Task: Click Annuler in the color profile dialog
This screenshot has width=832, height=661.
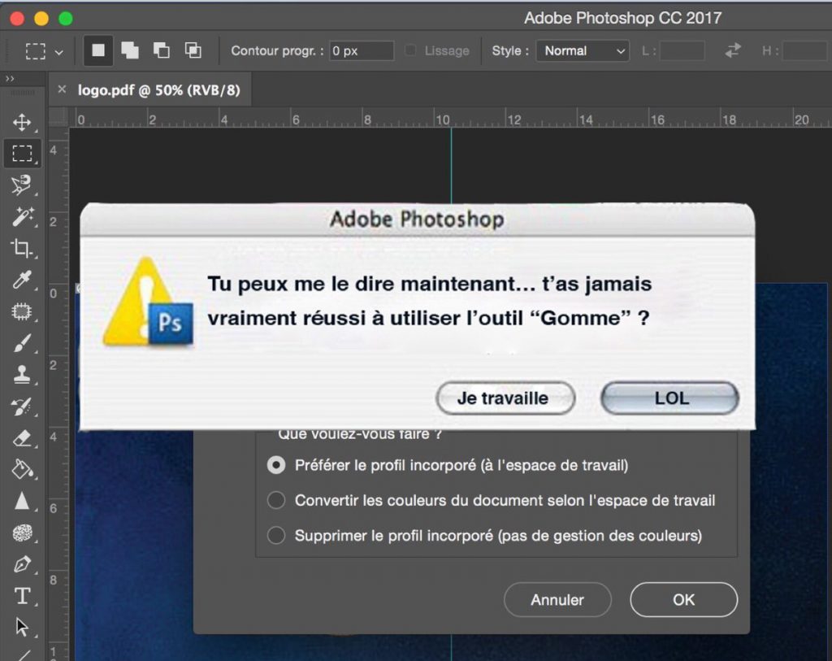Action: [x=557, y=600]
